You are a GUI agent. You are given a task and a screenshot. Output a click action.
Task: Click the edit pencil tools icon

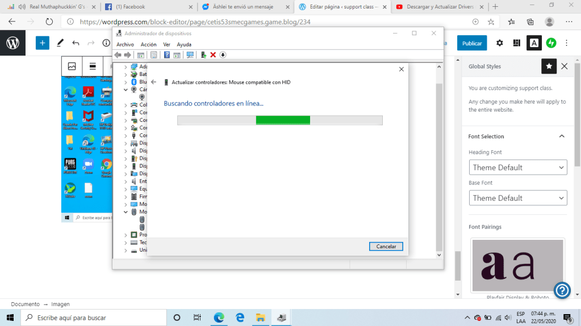(60, 43)
